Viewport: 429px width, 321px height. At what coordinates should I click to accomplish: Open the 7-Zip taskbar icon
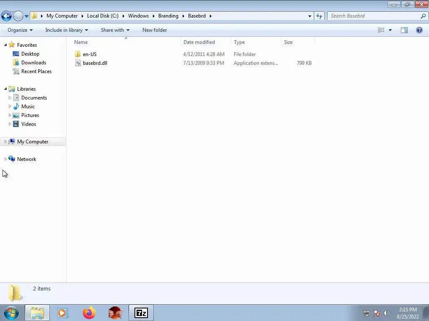(x=141, y=313)
